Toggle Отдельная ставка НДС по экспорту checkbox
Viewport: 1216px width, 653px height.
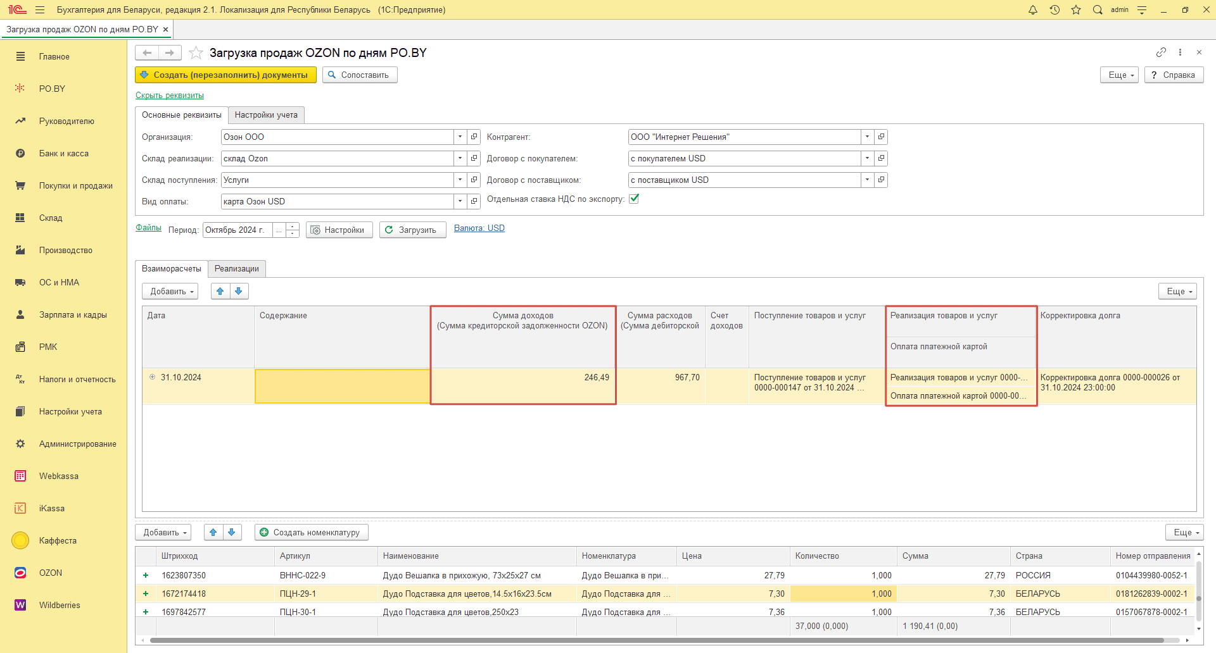point(634,199)
